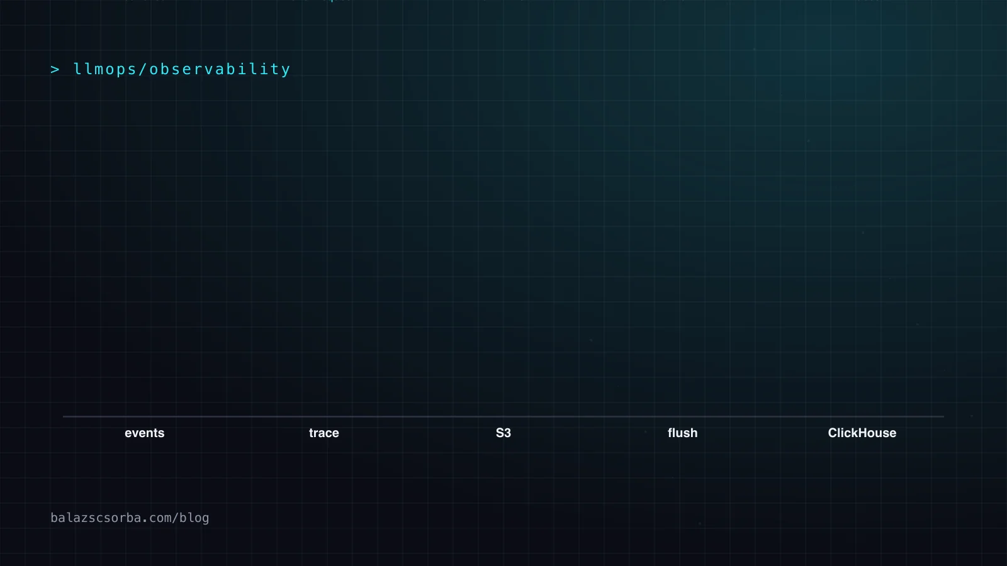Select the 'trace' label
The width and height of the screenshot is (1007, 566).
[324, 433]
